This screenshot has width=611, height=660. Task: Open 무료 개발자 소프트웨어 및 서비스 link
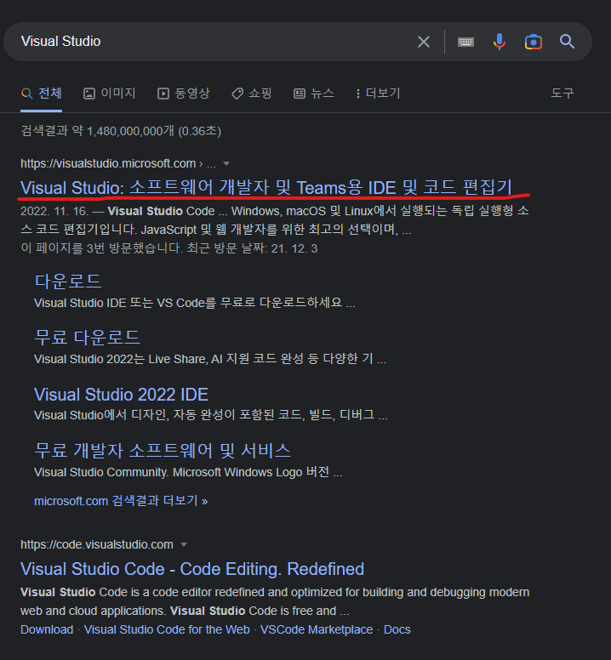(x=163, y=451)
